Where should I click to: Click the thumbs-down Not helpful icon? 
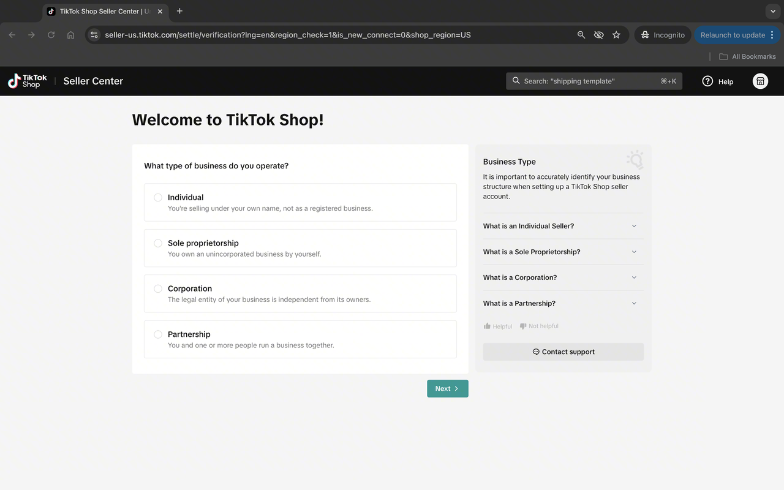[x=523, y=326]
